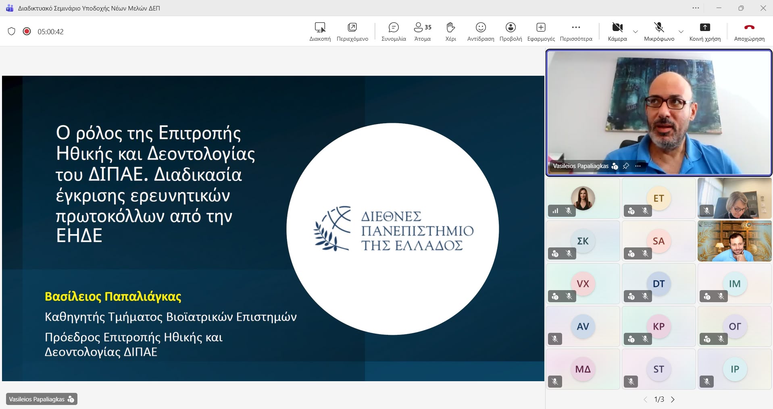This screenshot has height=409, width=773.
Task: Select the KP participant avatar
Action: (x=658, y=326)
